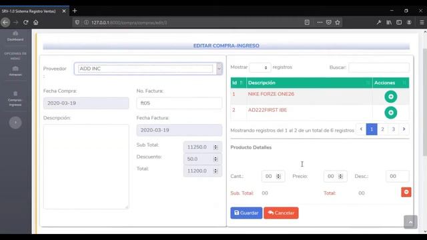Save the purchase with Guardar

246,213
